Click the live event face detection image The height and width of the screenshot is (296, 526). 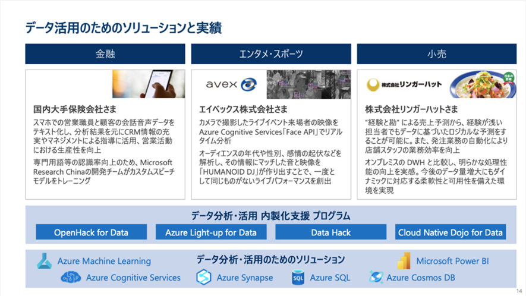point(308,84)
